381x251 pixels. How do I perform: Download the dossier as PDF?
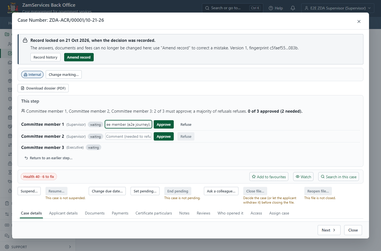43,88
